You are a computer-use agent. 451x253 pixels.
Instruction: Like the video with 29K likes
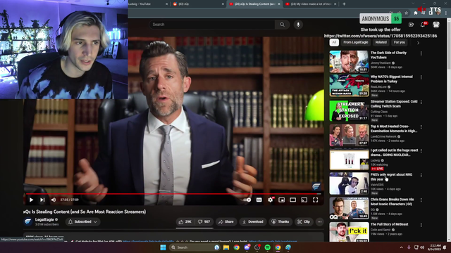[x=185, y=222]
